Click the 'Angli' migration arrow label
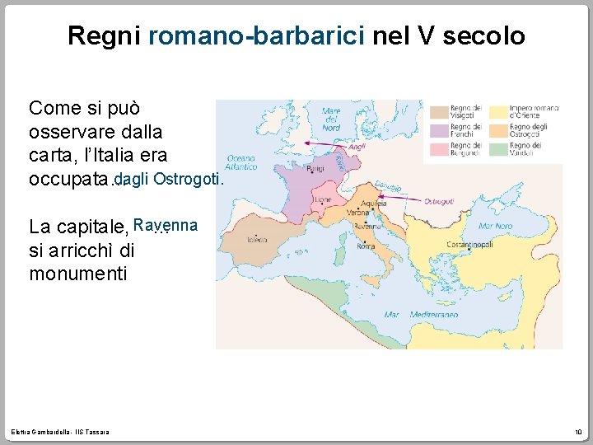The height and width of the screenshot is (445, 593). pyautogui.click(x=357, y=147)
